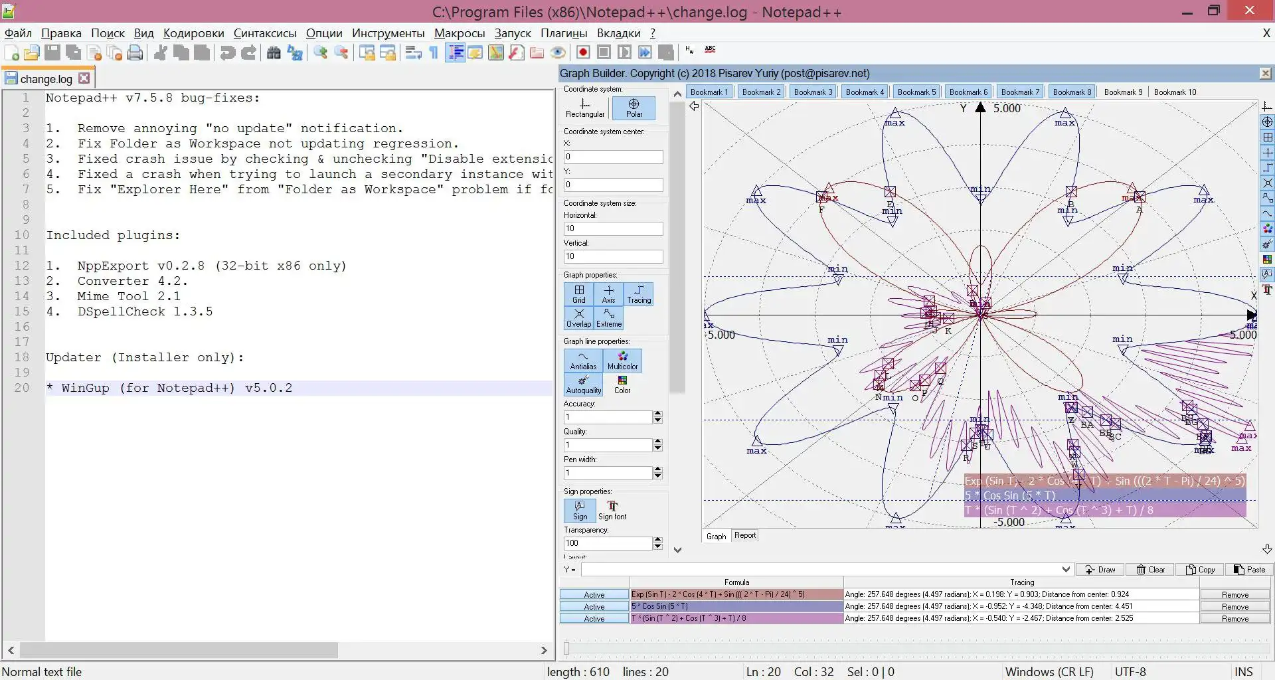The image size is (1275, 680).
Task: Collapse properties panel with top chevron
Action: click(x=677, y=94)
